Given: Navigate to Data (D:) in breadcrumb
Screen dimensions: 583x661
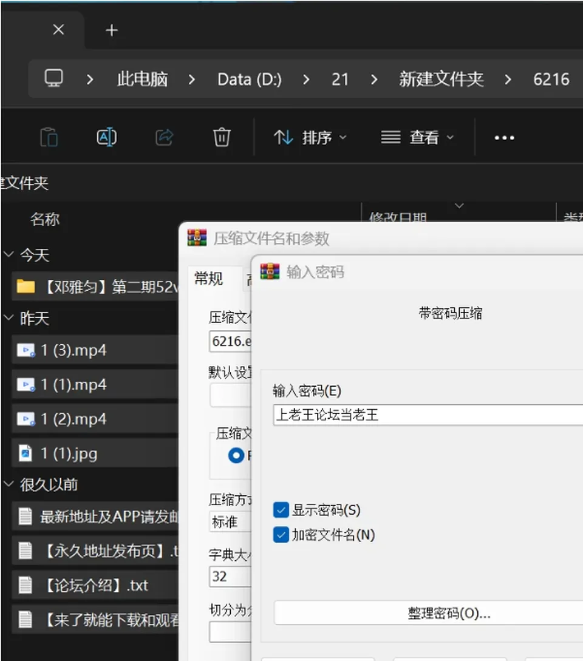Looking at the screenshot, I should coord(250,80).
